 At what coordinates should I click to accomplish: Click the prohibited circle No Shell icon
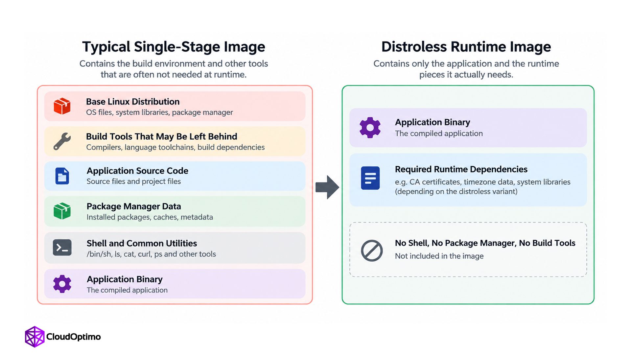pos(372,250)
